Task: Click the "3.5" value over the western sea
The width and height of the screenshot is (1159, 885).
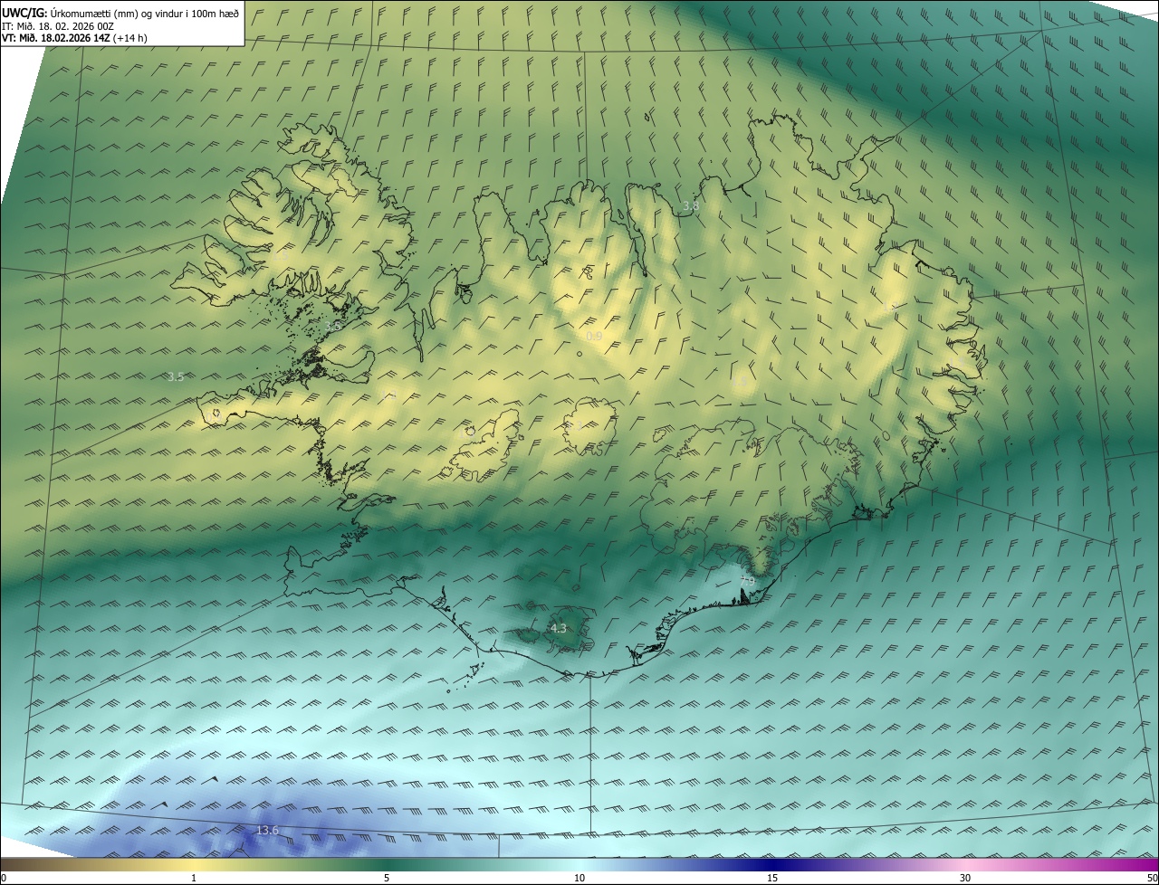Action: pyautogui.click(x=176, y=376)
